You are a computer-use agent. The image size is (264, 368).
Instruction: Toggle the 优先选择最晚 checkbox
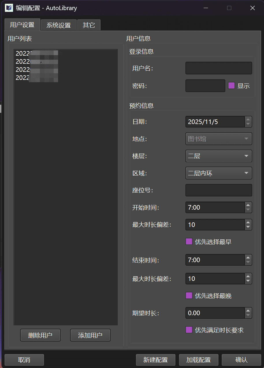click(189, 296)
